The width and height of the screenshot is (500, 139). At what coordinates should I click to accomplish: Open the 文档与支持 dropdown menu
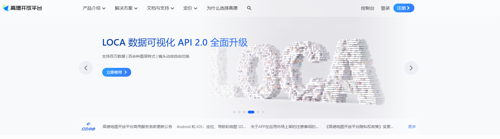click(160, 8)
